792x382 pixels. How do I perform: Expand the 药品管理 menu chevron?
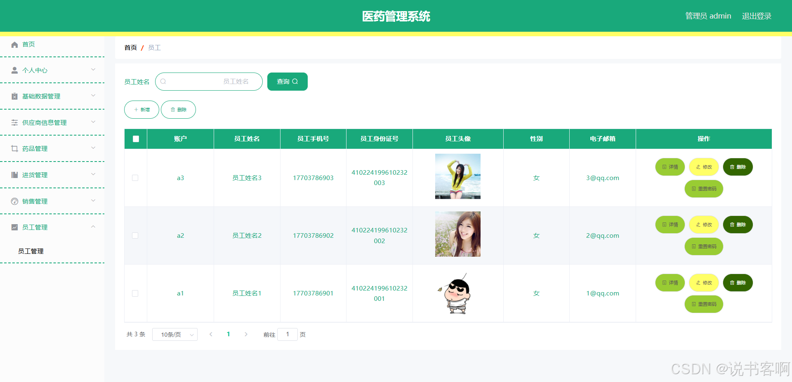point(93,148)
